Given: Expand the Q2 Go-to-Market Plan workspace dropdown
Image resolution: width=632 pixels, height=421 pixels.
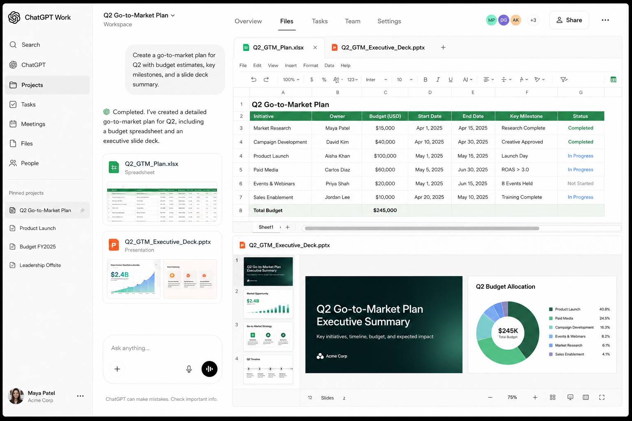Looking at the screenshot, I should coord(173,15).
